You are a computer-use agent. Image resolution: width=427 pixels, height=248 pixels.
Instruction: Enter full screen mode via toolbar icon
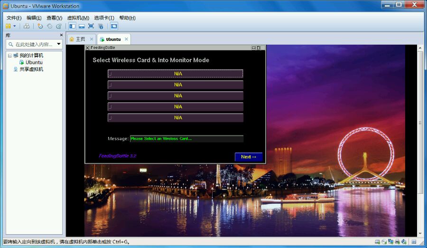(91, 26)
